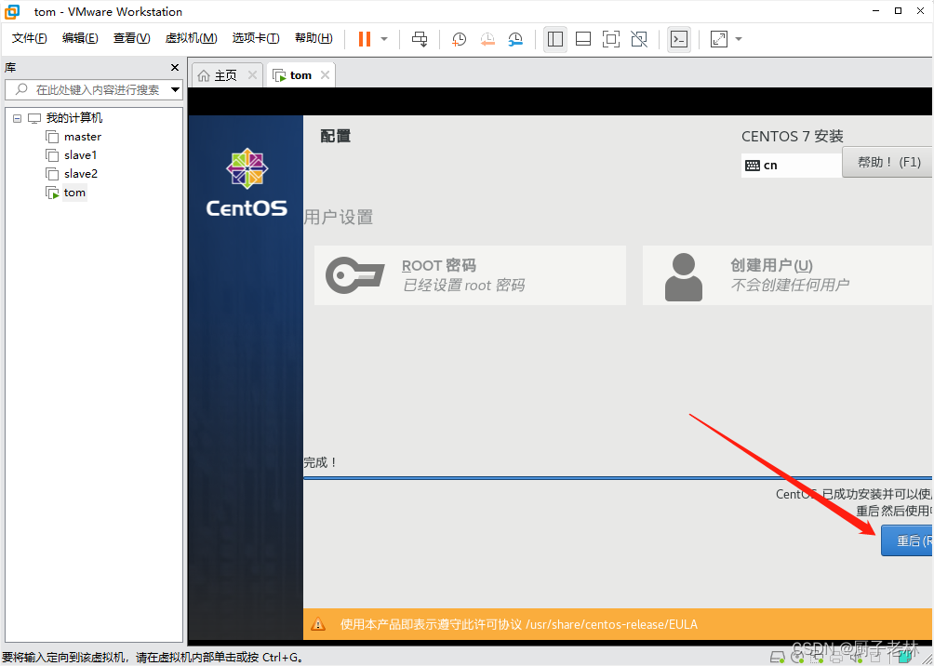Click the hard disk status icon

pos(777,658)
